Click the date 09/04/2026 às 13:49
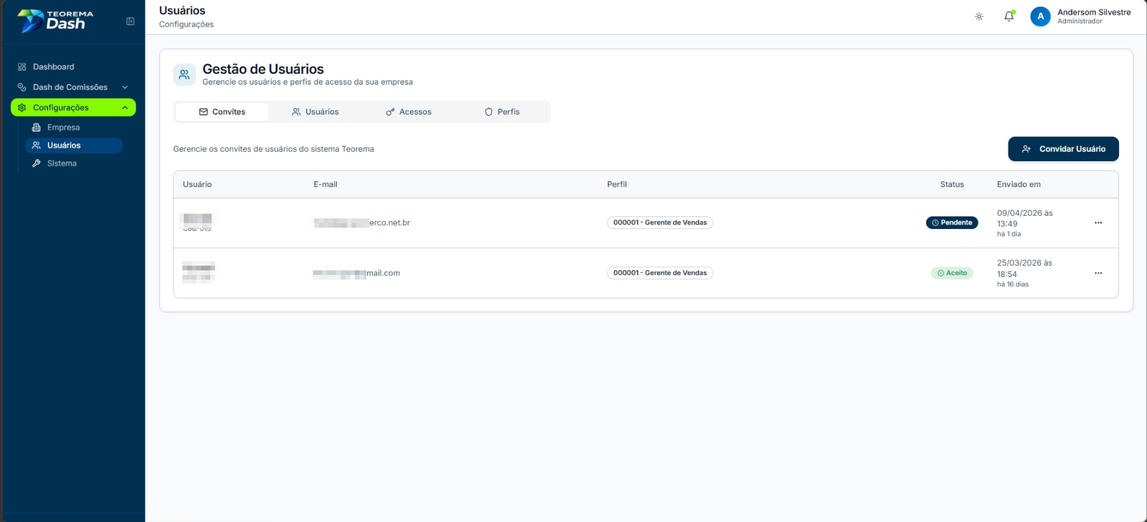 [1025, 218]
